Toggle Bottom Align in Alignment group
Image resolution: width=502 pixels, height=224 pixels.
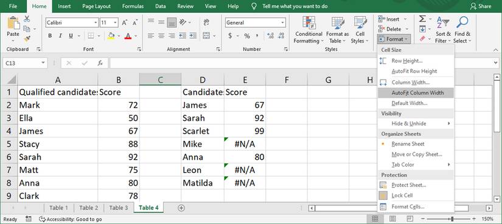point(172,22)
